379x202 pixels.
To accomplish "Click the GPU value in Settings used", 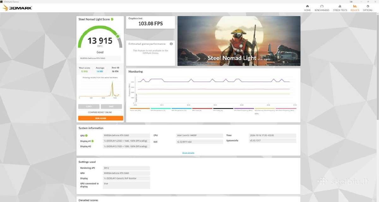I will (127, 173).
